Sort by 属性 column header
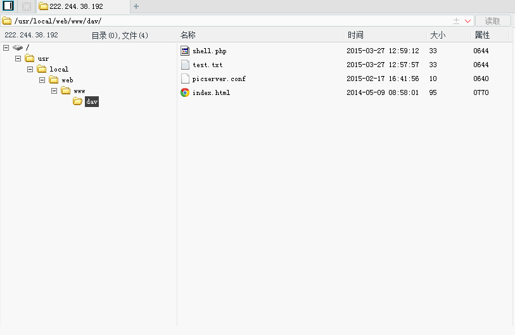Image resolution: width=515 pixels, height=335 pixels. pyautogui.click(x=483, y=35)
